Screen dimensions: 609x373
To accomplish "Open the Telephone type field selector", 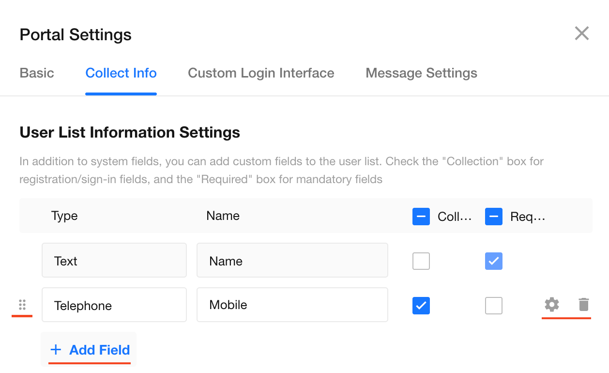I will pos(114,305).
